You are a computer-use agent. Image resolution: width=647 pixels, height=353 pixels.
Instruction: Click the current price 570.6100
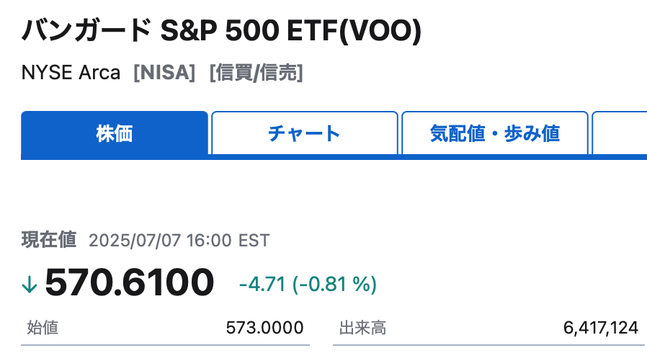pos(130,282)
